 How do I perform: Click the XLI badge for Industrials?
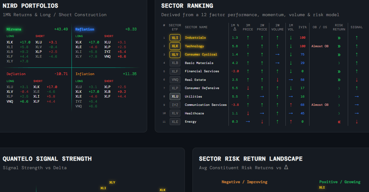[x=175, y=37]
